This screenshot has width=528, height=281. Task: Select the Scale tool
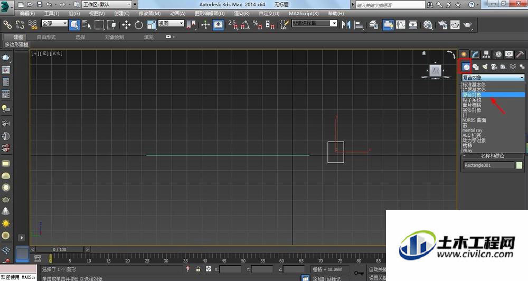click(x=152, y=25)
